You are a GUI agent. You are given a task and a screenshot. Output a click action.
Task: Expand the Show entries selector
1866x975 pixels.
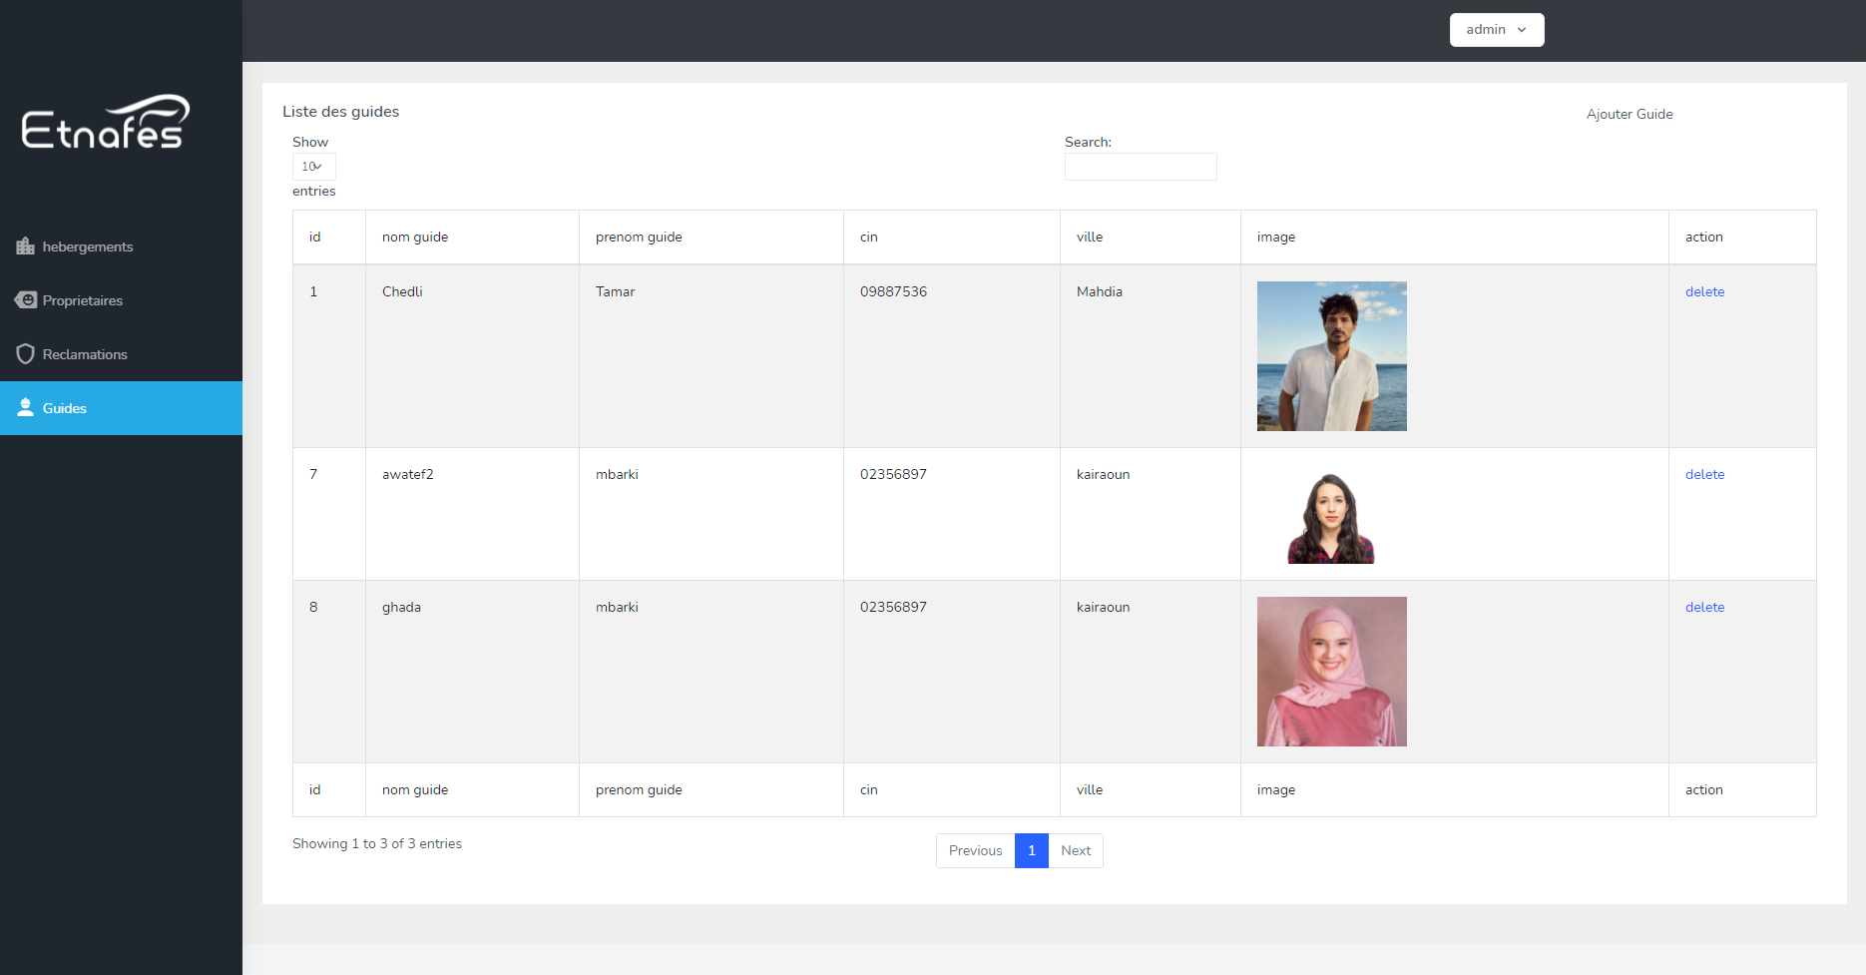coord(313,167)
